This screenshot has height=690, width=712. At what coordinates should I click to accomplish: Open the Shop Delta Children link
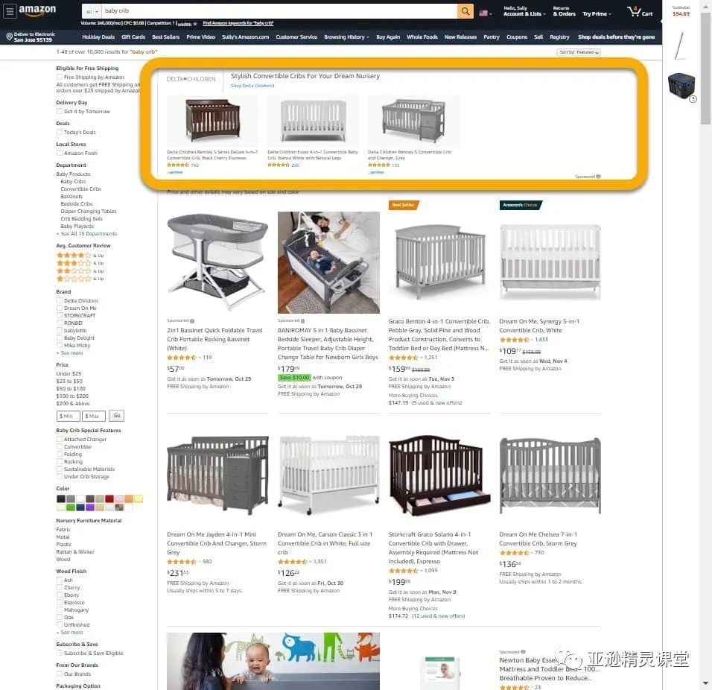tap(252, 86)
